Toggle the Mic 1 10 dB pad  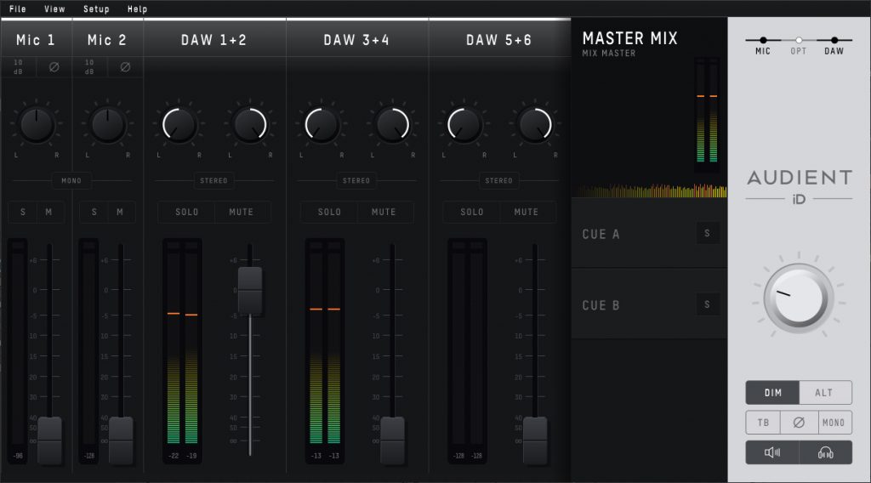[x=19, y=66]
